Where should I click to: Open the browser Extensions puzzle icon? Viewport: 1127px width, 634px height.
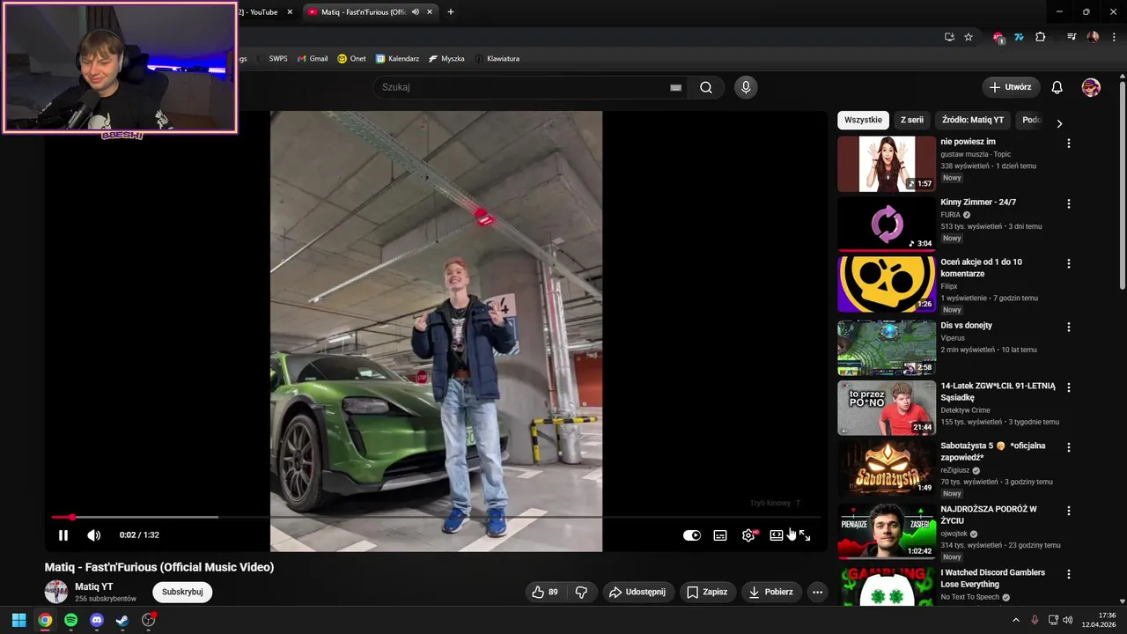tap(1040, 37)
